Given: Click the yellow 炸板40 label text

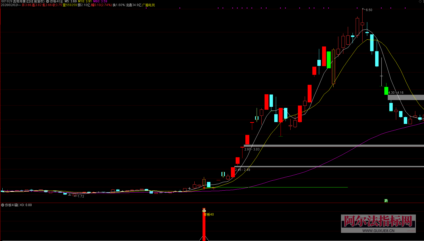Looking at the screenshot, I should [x=209, y=214].
